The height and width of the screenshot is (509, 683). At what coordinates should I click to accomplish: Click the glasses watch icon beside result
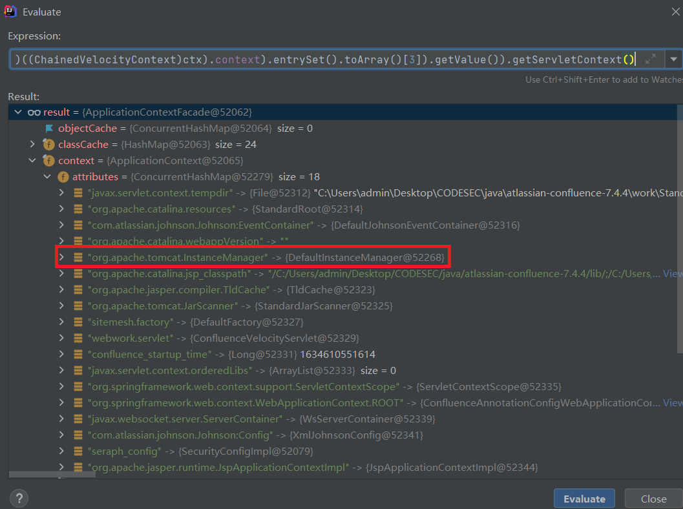click(x=34, y=112)
